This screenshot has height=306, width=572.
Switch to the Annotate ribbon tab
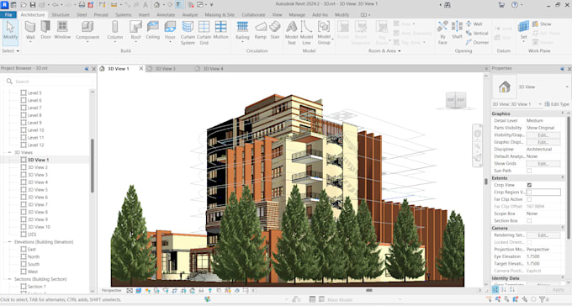[166, 14]
